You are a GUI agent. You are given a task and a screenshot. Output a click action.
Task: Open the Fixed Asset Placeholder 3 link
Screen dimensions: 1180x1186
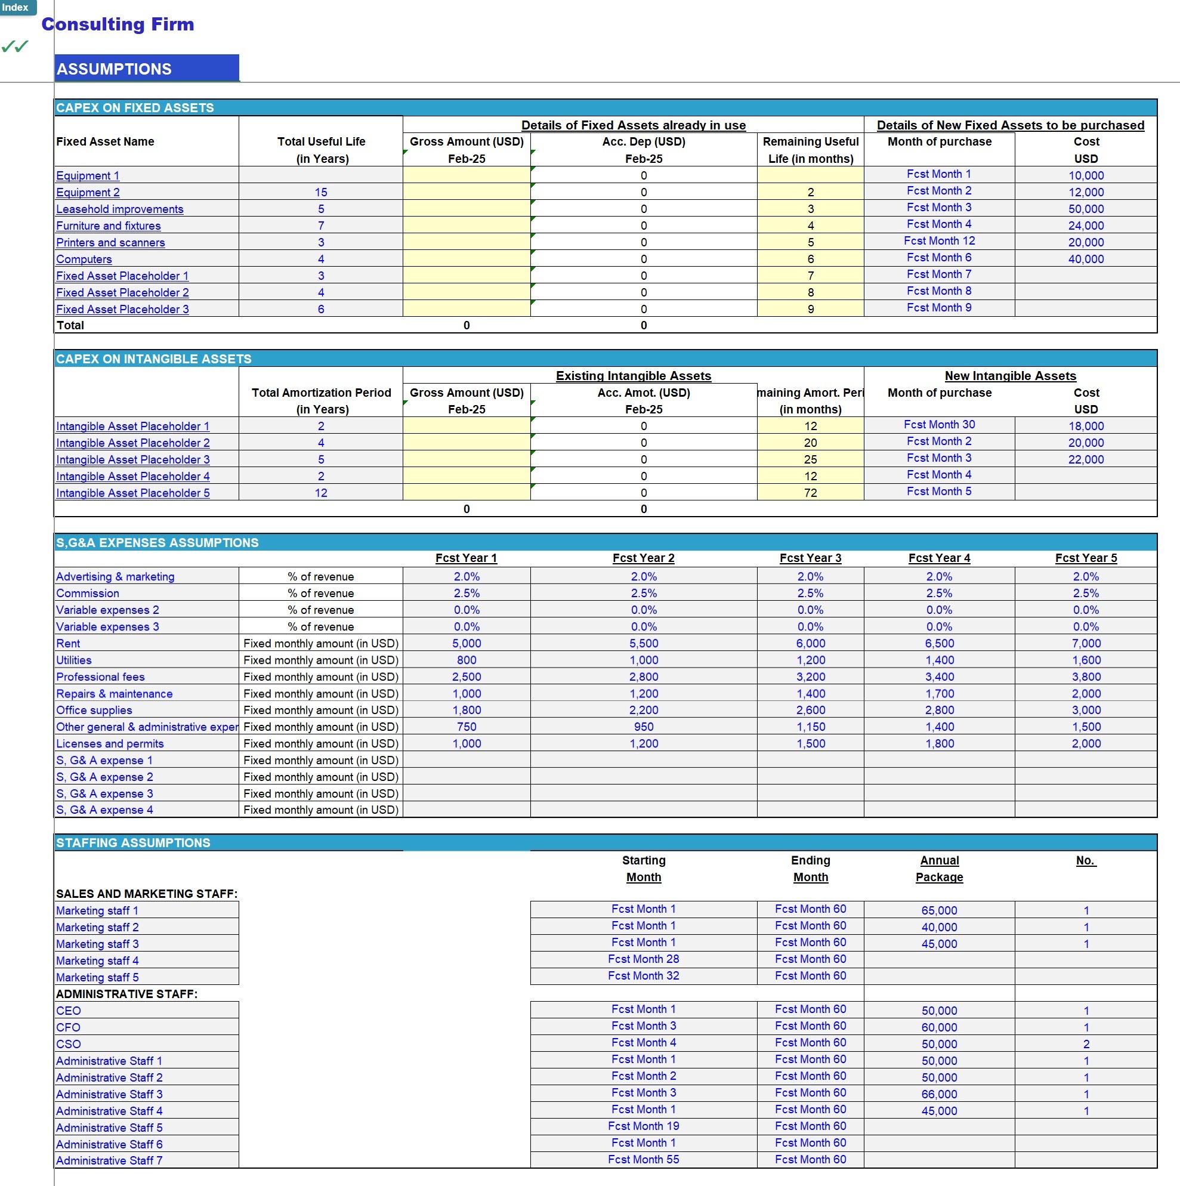tap(123, 309)
